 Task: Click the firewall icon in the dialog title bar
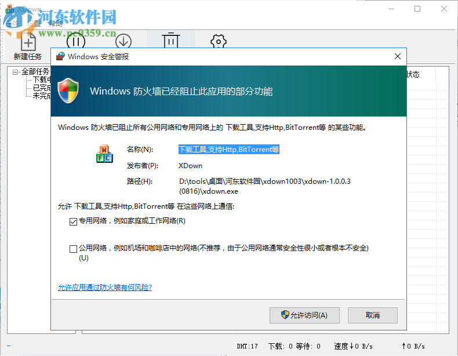[60, 56]
